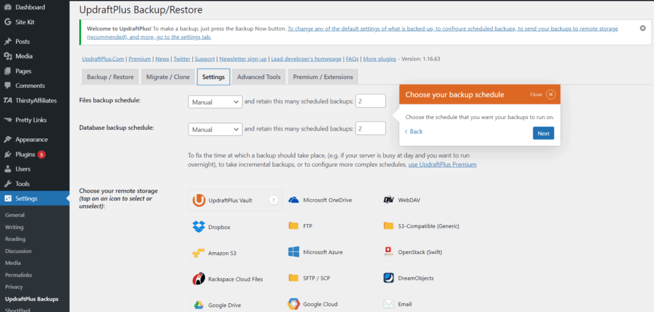Open Writing settings submenu item
Image resolution: width=654 pixels, height=312 pixels.
coord(14,227)
